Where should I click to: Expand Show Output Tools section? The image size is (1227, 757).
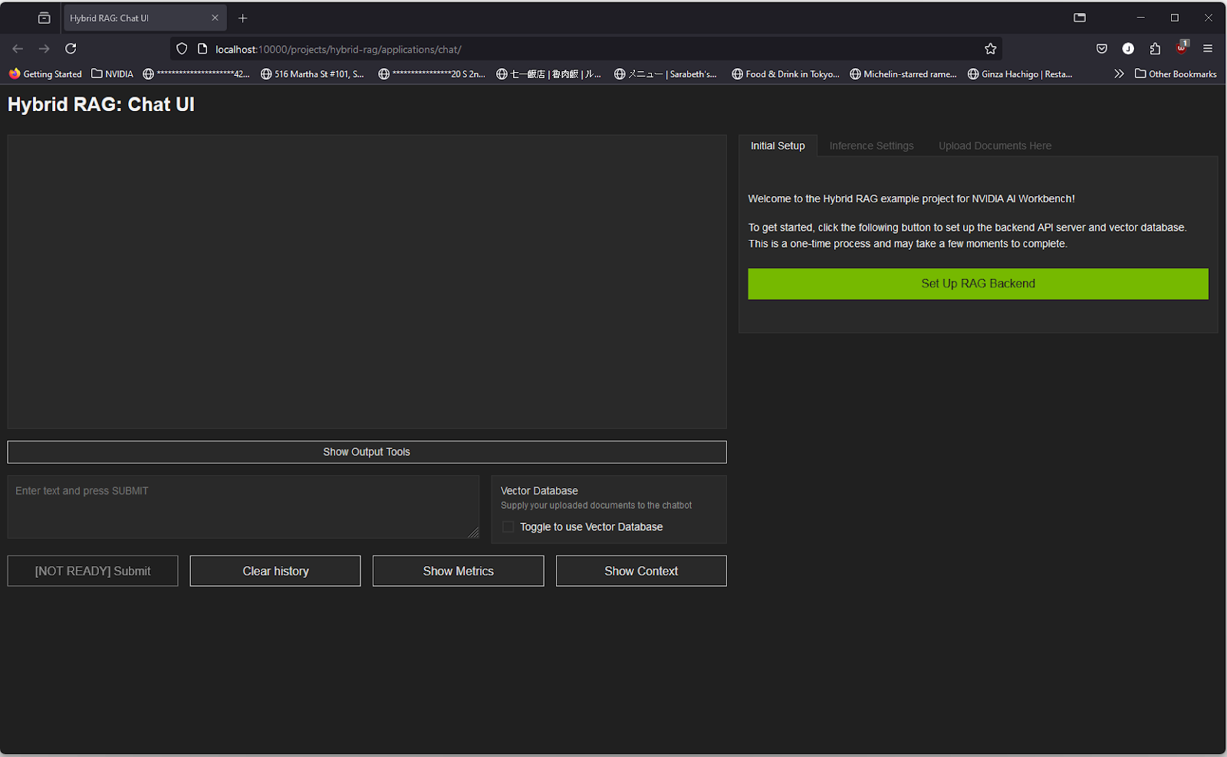(367, 452)
